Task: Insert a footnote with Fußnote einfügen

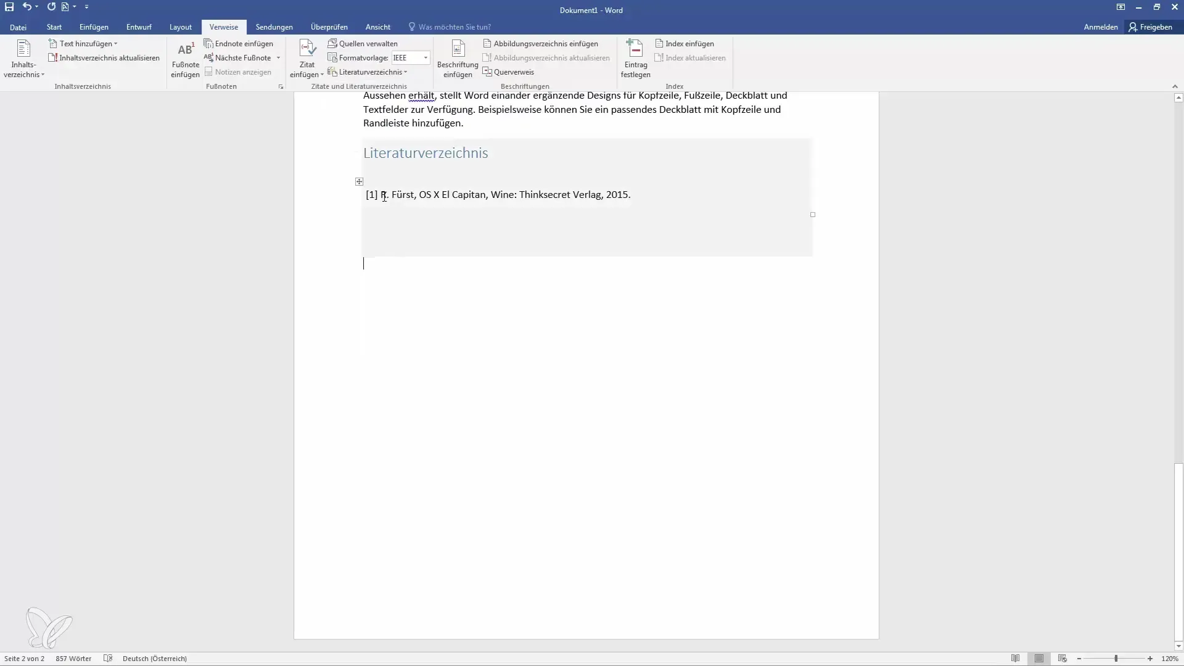Action: point(185,59)
